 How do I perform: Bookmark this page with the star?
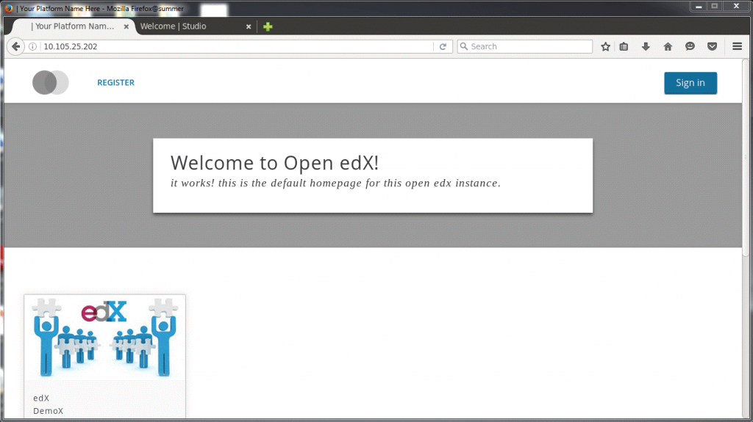606,46
